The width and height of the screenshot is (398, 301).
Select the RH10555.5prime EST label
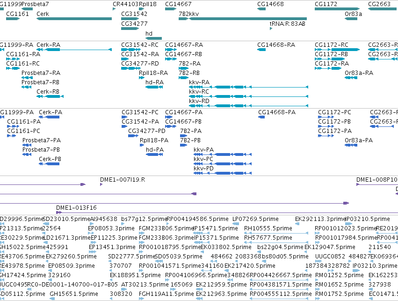point(268,228)
